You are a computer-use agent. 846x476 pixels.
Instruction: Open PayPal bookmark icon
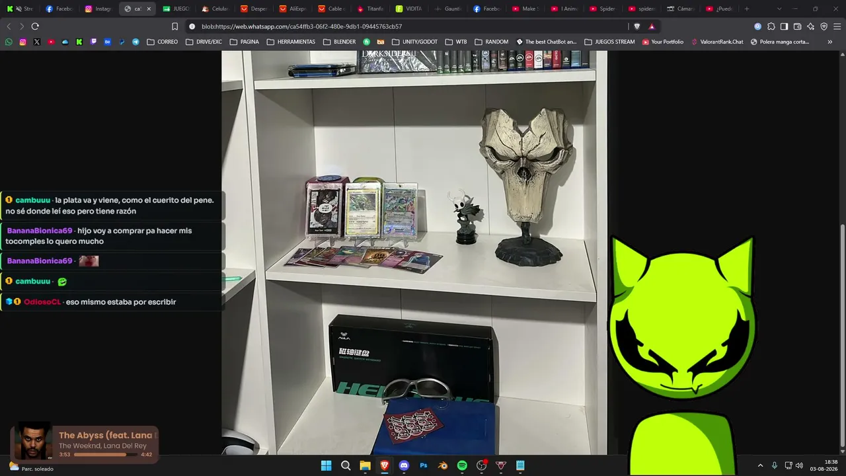122,42
